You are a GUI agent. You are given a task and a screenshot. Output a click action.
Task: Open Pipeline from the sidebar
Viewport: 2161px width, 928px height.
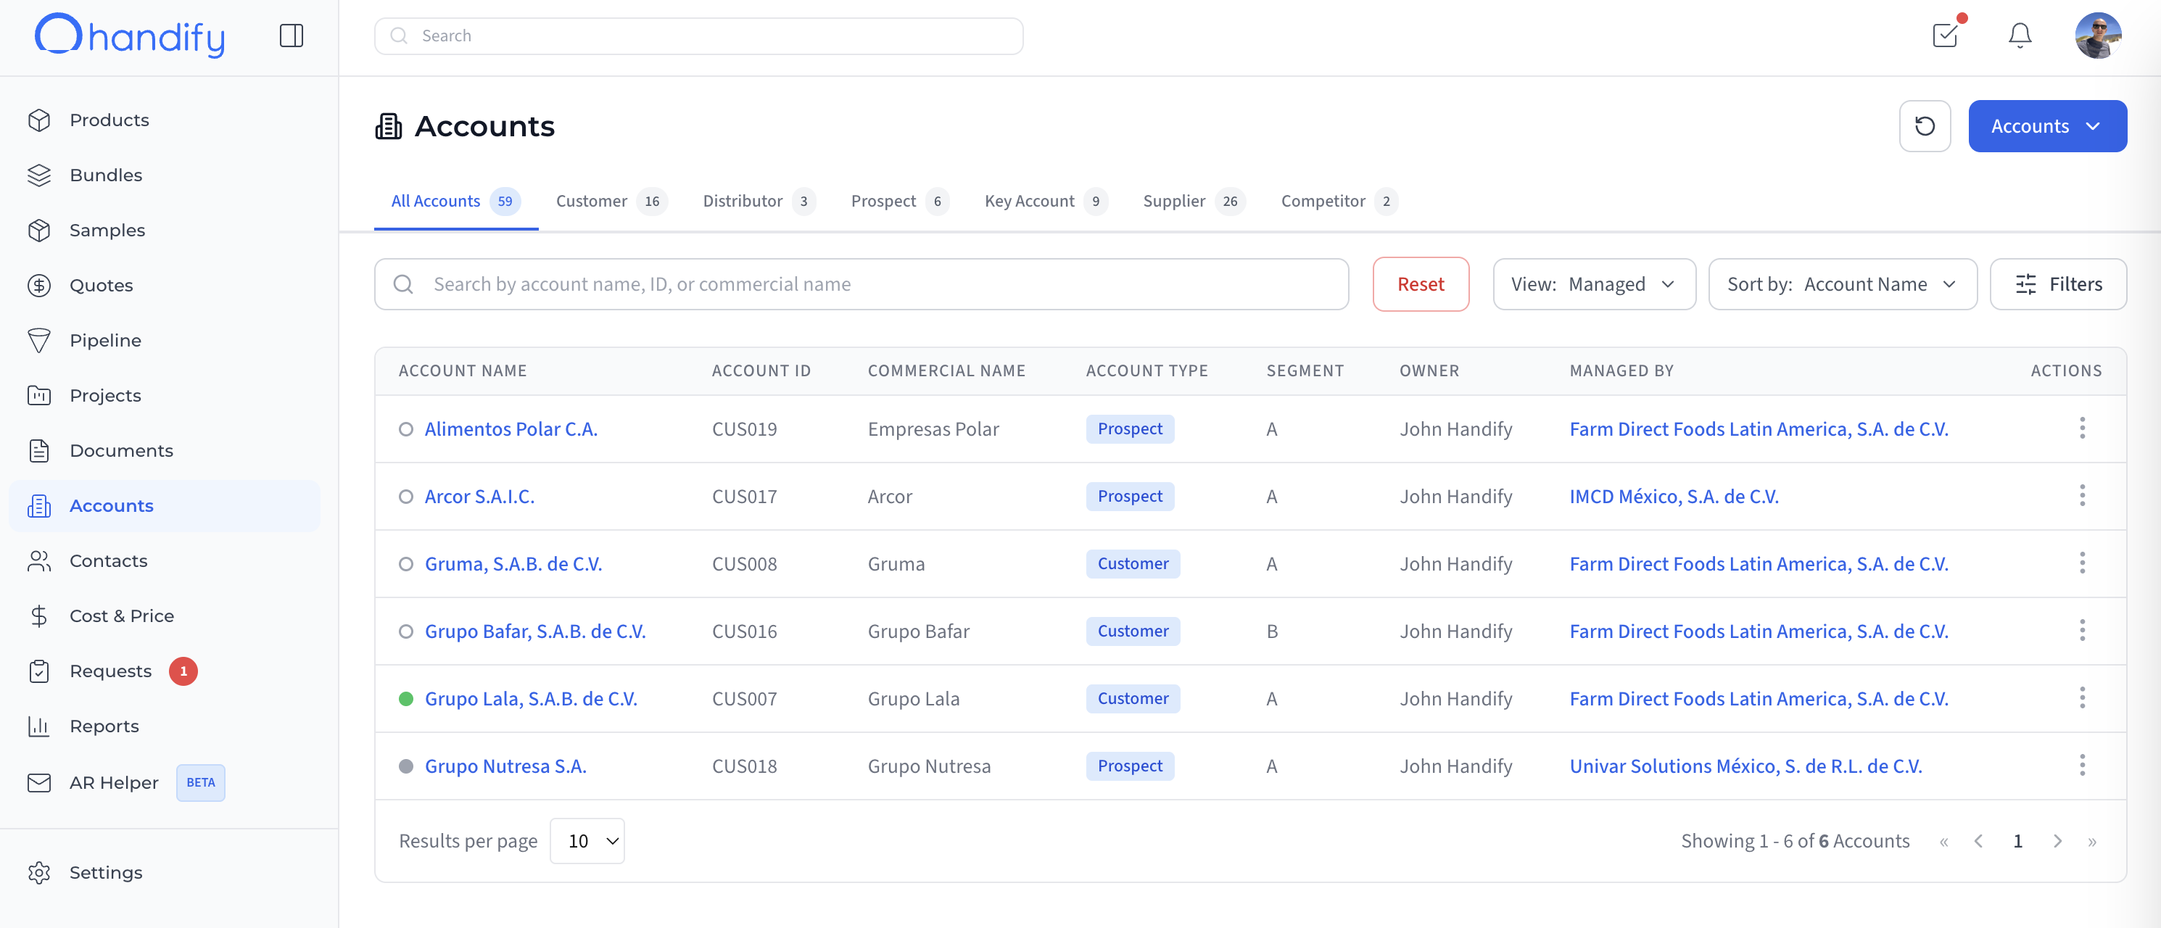pos(105,341)
